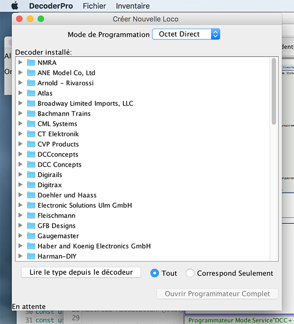Image resolution: width=294 pixels, height=324 pixels.
Task: Select the Digitrax row text
Action: click(50, 185)
